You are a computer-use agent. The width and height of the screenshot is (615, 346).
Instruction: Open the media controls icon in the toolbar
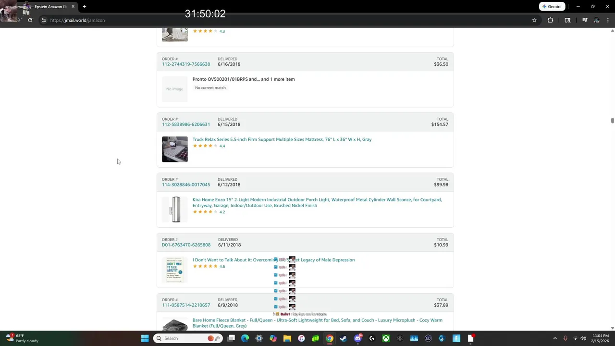(585, 20)
